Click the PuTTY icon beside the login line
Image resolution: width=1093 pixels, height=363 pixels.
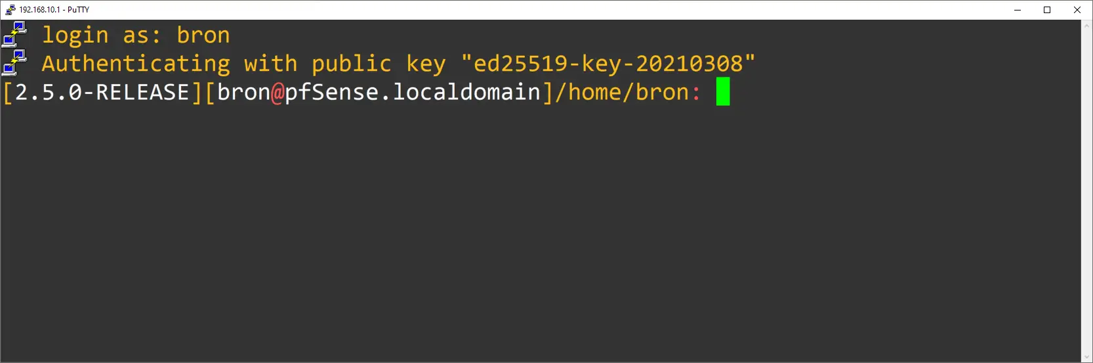(x=14, y=34)
